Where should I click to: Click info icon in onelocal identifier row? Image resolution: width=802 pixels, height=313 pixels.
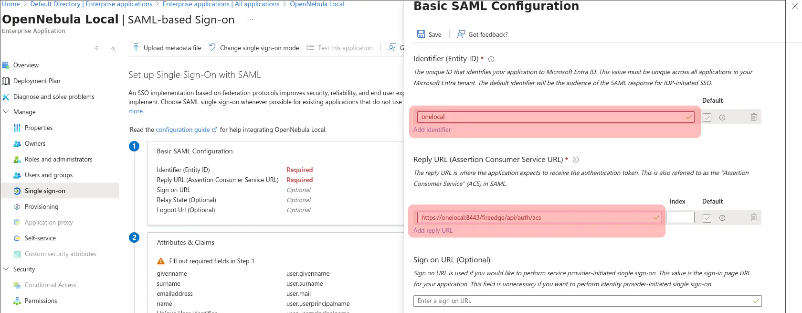point(722,118)
